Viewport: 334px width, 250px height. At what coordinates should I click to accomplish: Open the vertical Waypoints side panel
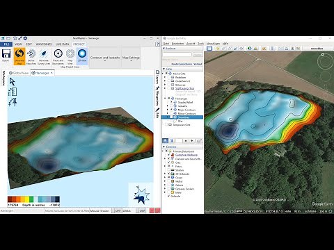(x=157, y=96)
